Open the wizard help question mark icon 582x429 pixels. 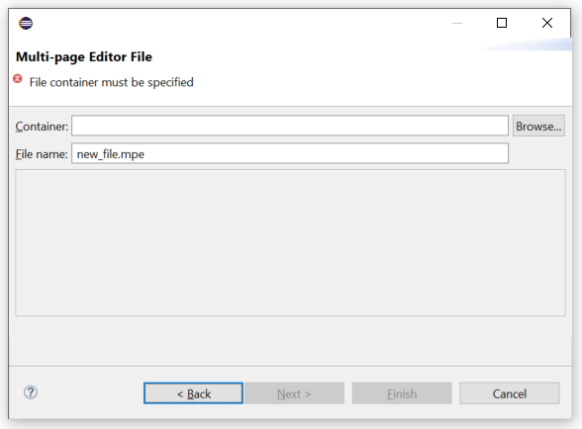click(x=31, y=392)
